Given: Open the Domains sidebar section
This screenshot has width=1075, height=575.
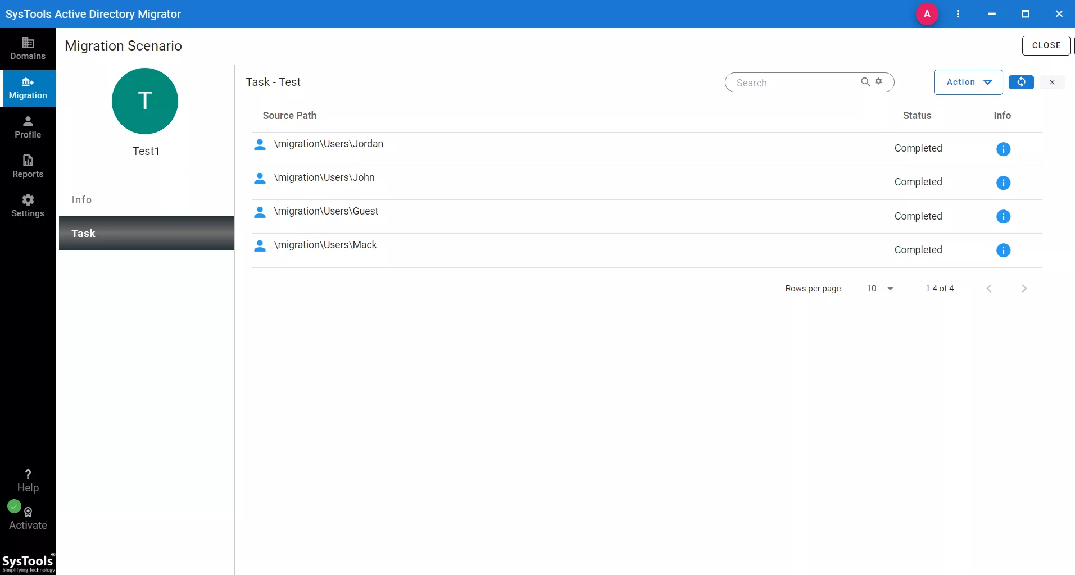Looking at the screenshot, I should pos(28,48).
